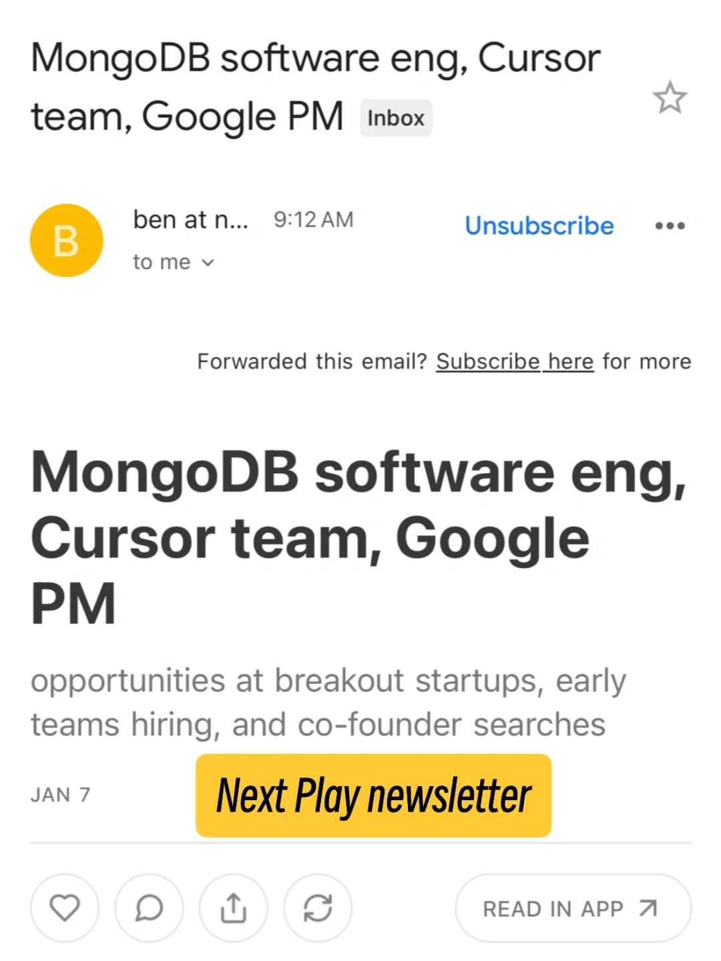This screenshot has width=721, height=961.
Task: Open the 'Subscribe here' link
Action: pos(515,361)
